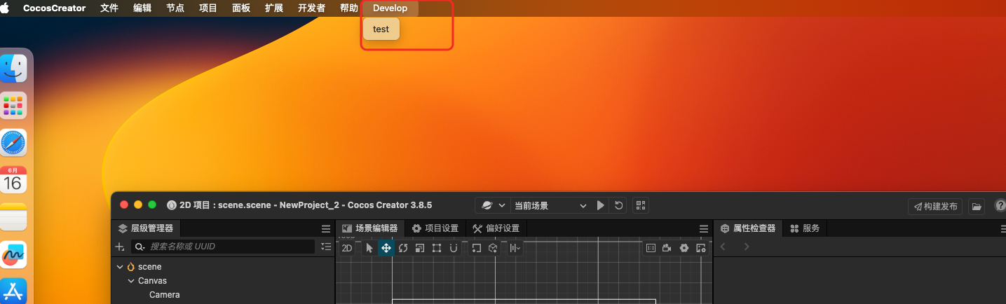Collapse the scene node in hierarchy

[120, 267]
